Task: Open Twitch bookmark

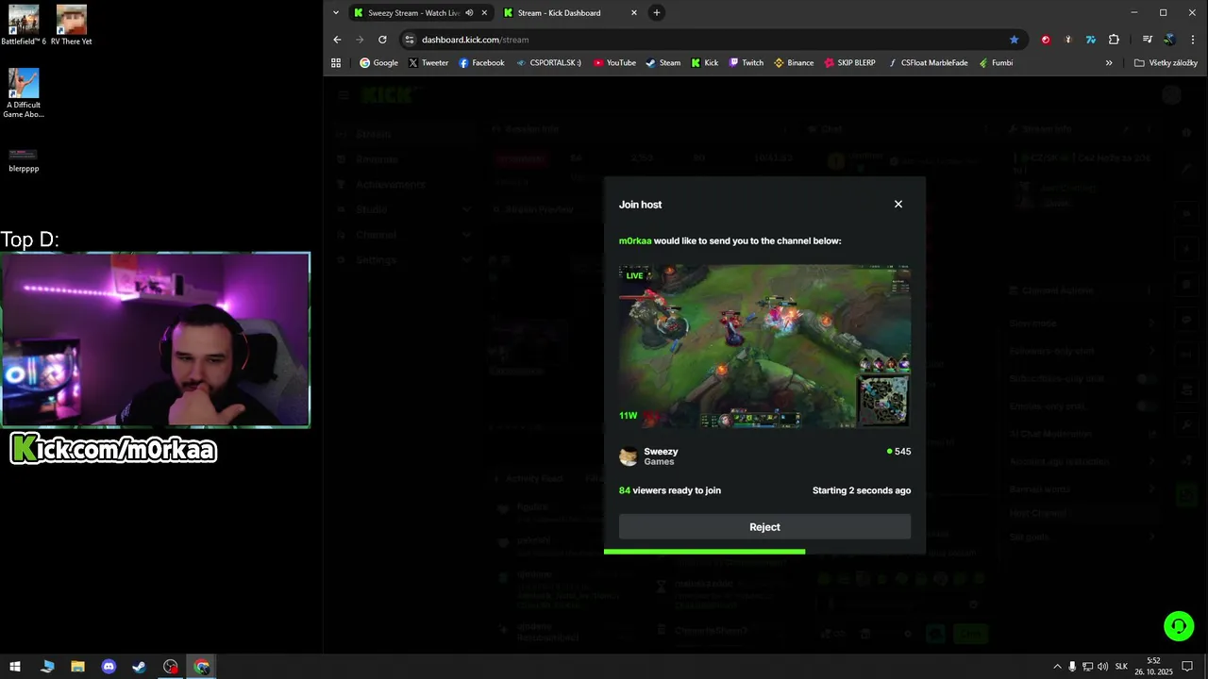Action: pyautogui.click(x=746, y=63)
